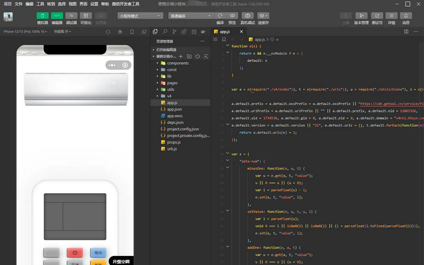The image size is (424, 265).
Task: Expand the components folder
Action: 177,63
